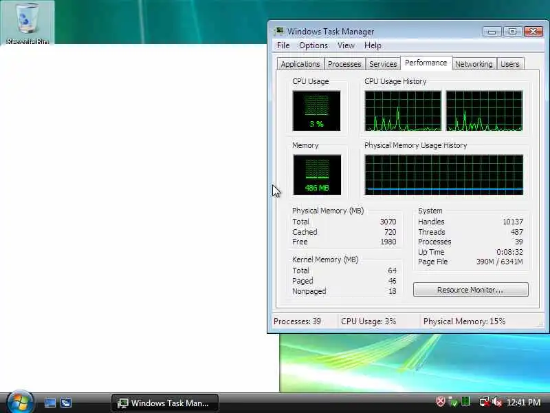Click the CPU Usage 3 % gauge
Screen dimensions: 550x413
[316, 111]
